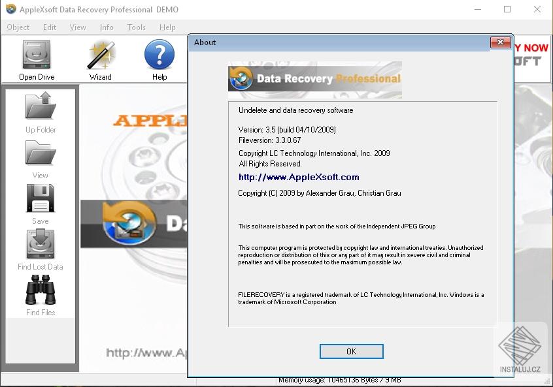Close the About dialog
The width and height of the screenshot is (553, 387).
tap(500, 42)
